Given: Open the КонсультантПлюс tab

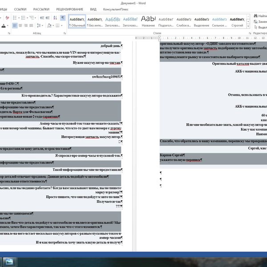Looking at the screenshot, I should 116,9.
